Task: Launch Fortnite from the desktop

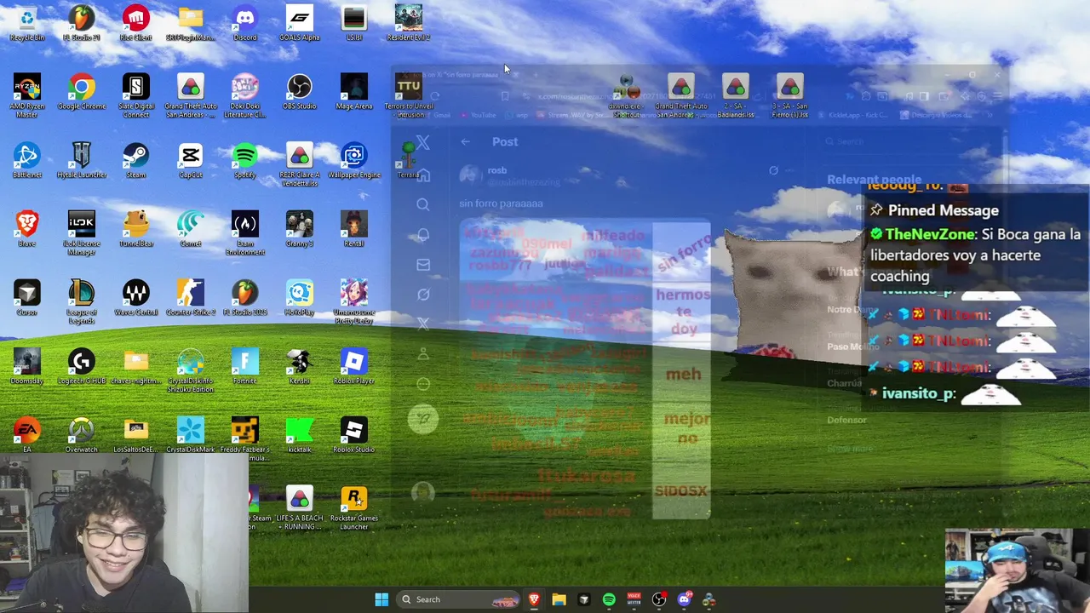Action: (245, 367)
